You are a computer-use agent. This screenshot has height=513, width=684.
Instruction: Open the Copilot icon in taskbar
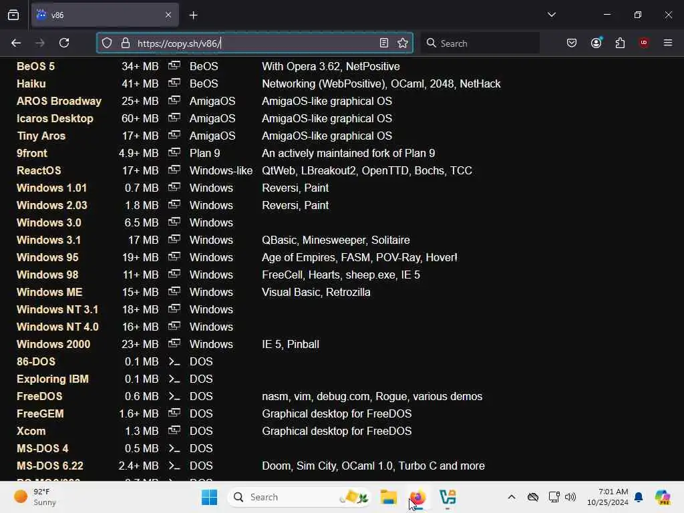tap(663, 497)
